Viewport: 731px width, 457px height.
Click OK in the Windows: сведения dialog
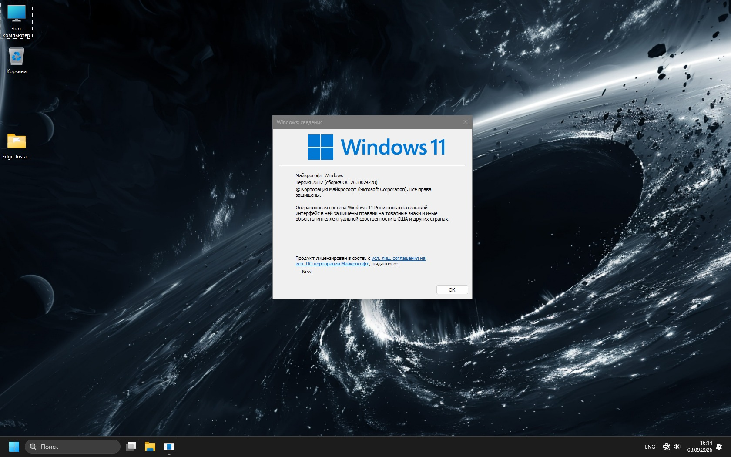452,290
